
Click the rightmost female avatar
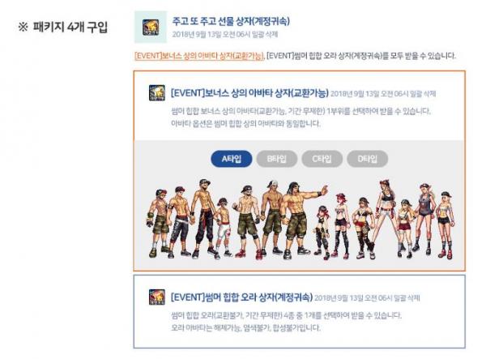click(x=445, y=225)
